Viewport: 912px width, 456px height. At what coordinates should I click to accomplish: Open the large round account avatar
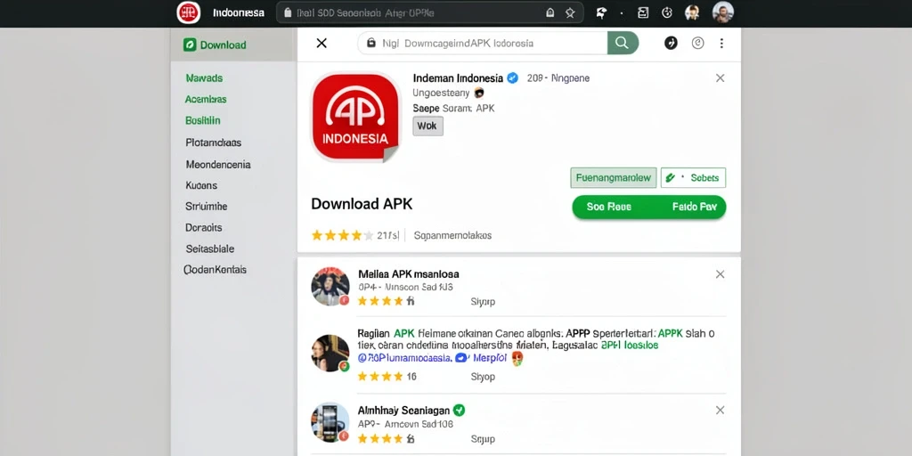coord(723,12)
